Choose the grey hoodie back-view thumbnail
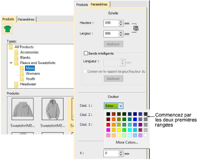The image size is (198, 167). click(23, 109)
